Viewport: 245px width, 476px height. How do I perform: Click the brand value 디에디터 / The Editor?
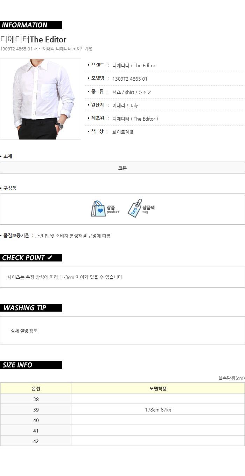pos(134,66)
